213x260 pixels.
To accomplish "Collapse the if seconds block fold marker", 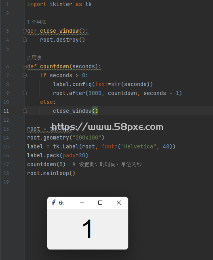I will pos(25,76).
